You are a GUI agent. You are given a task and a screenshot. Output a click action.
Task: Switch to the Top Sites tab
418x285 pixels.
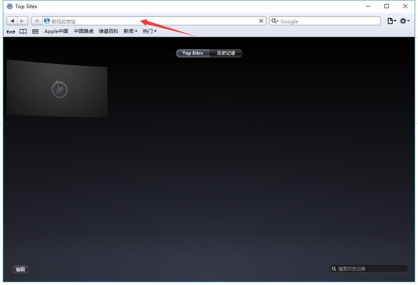[x=193, y=53]
